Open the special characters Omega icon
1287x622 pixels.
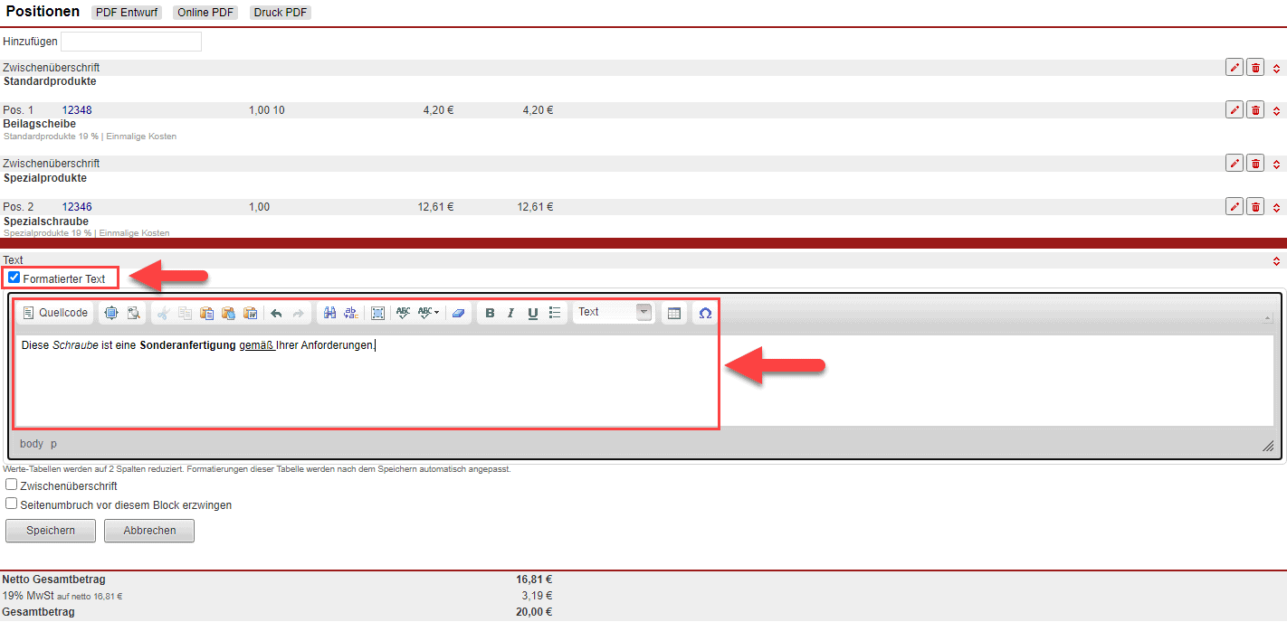[x=705, y=313]
